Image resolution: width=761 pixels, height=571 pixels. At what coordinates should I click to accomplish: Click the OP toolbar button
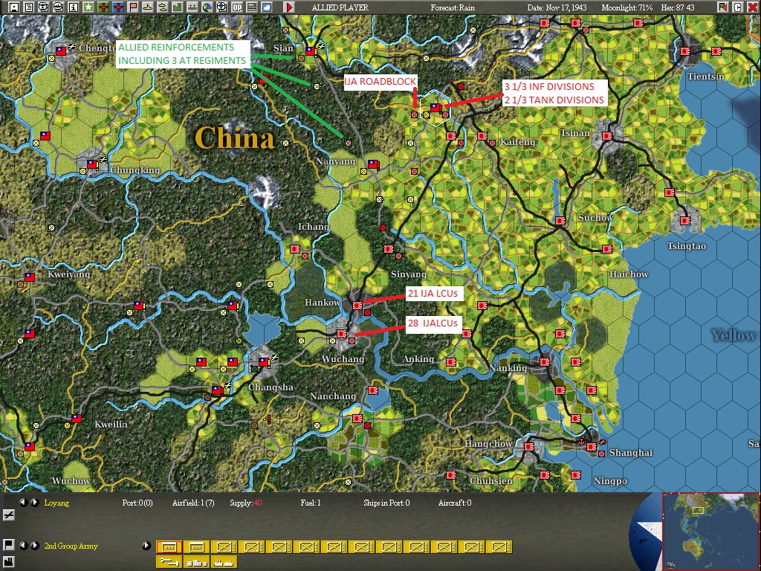click(237, 7)
